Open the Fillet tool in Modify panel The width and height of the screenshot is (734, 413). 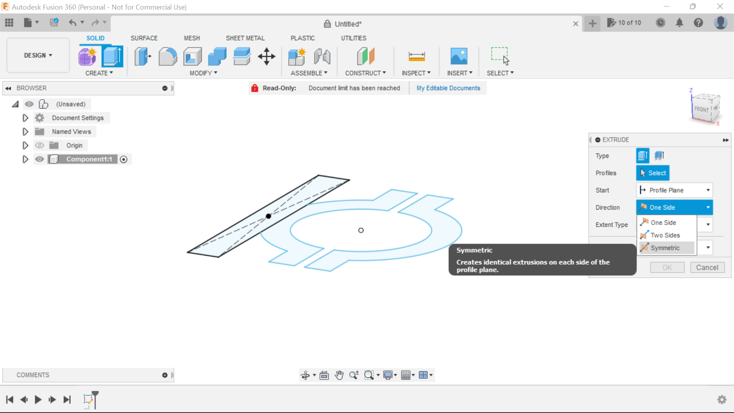click(x=168, y=56)
